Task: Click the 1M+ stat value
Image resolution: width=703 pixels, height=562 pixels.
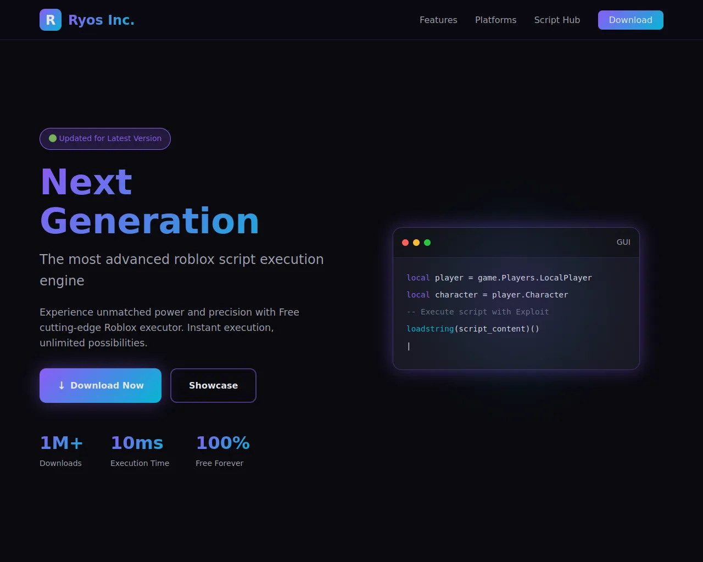Action: point(62,443)
